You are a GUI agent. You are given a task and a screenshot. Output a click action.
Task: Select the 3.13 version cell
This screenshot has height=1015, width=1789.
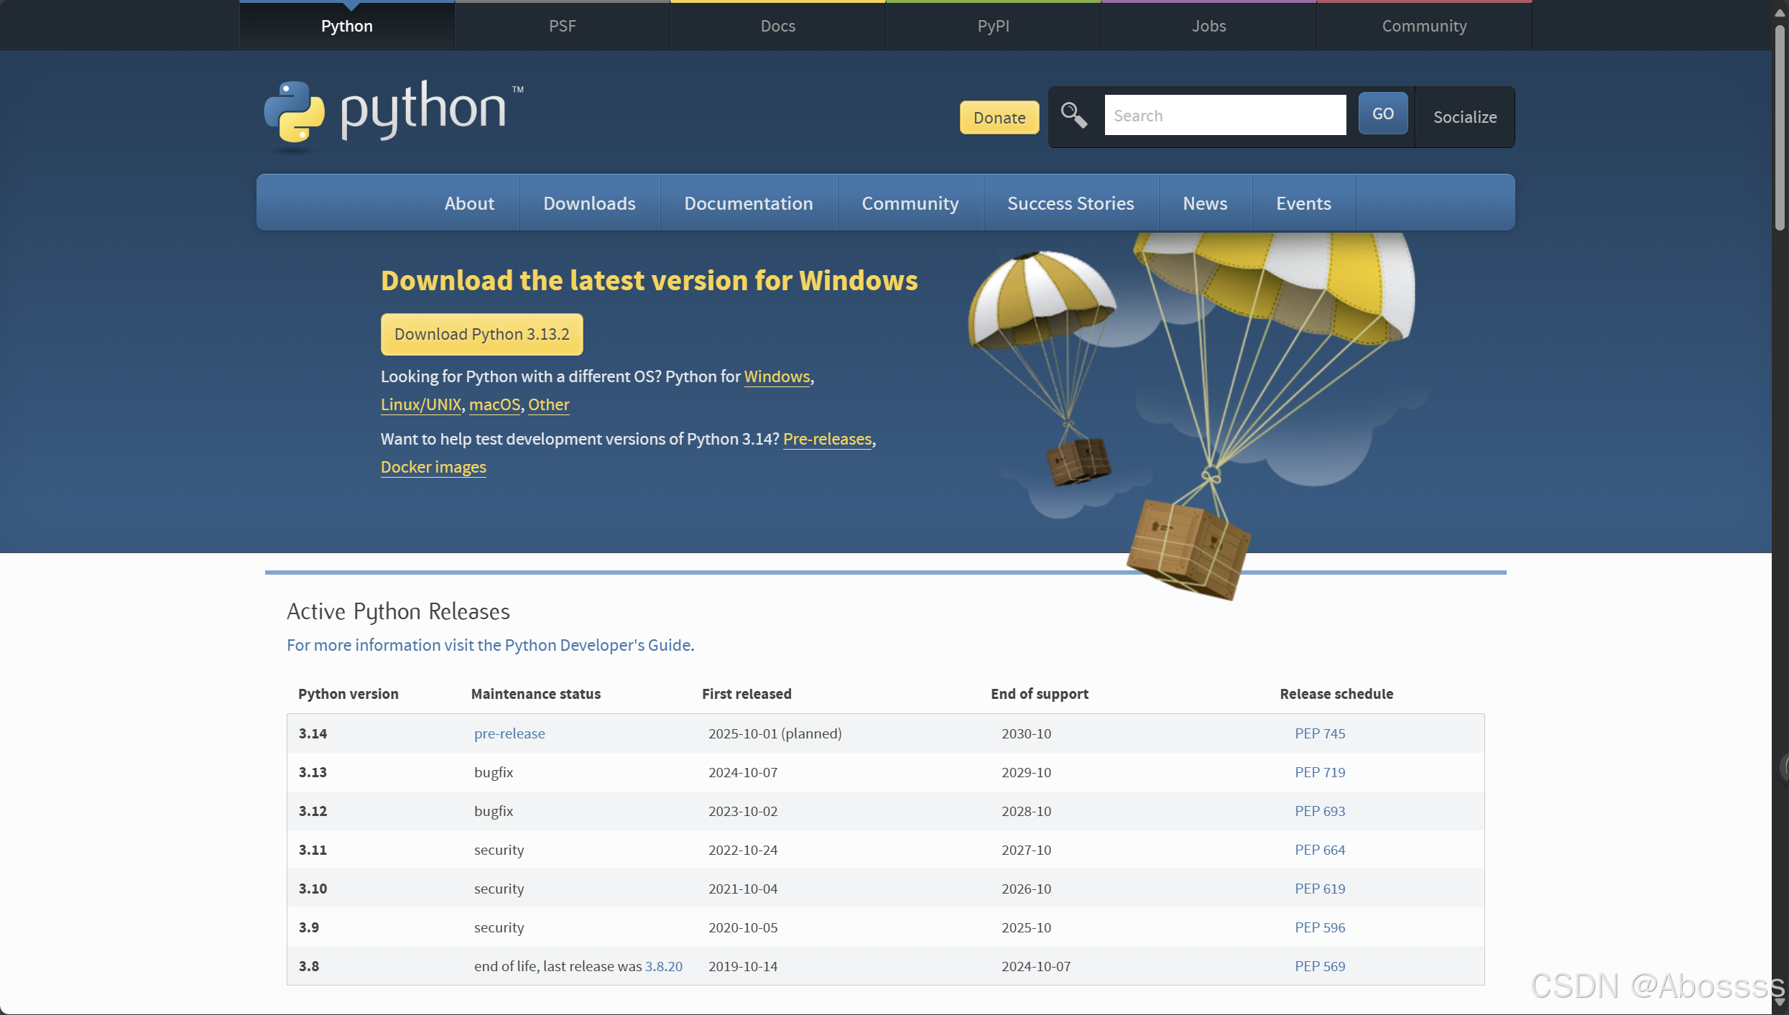click(x=313, y=772)
